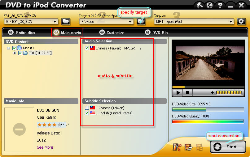This screenshot has width=250, height=157.
Task: Click the preview playback progress bar
Action: (208, 87)
